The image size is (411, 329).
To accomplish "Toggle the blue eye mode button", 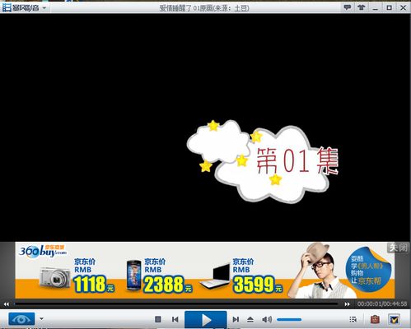I will coord(21,319).
